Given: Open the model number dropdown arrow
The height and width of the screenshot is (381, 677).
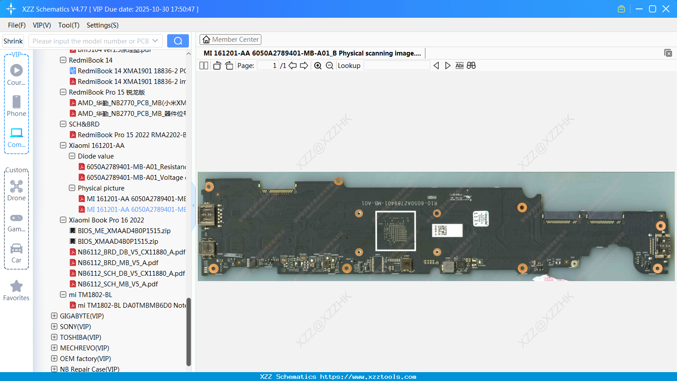Looking at the screenshot, I should [155, 41].
